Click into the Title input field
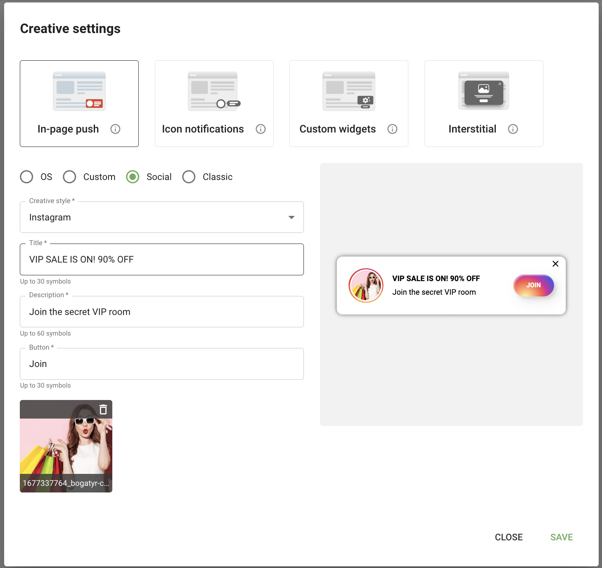The image size is (602, 568). pyautogui.click(x=161, y=260)
